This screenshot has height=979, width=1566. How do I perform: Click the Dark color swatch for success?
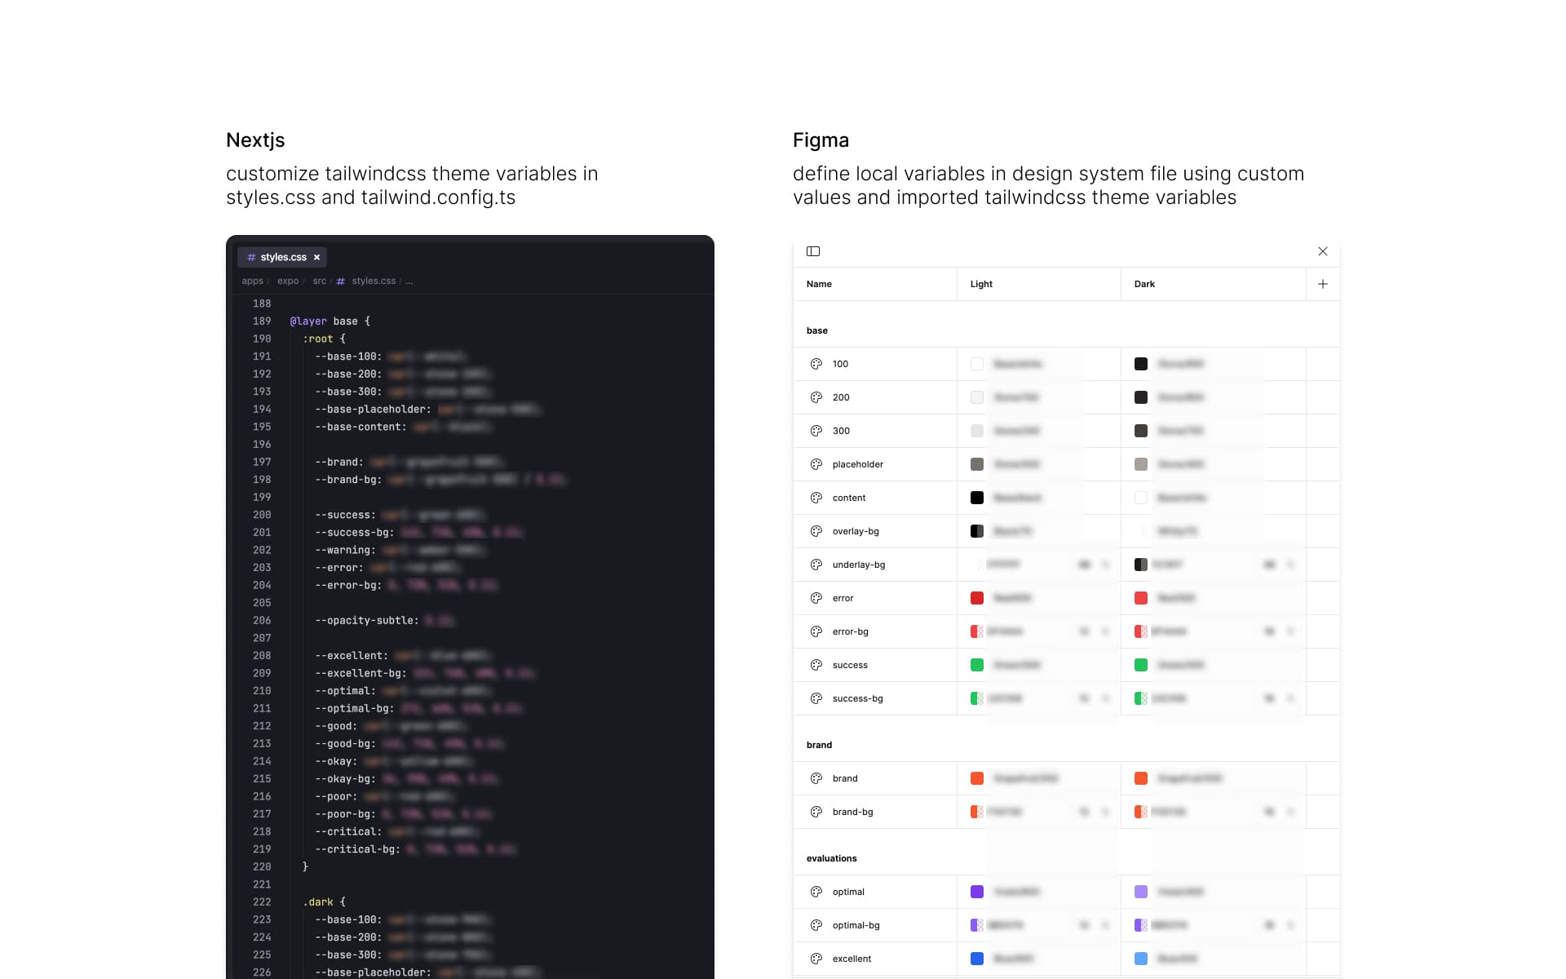[x=1140, y=665]
